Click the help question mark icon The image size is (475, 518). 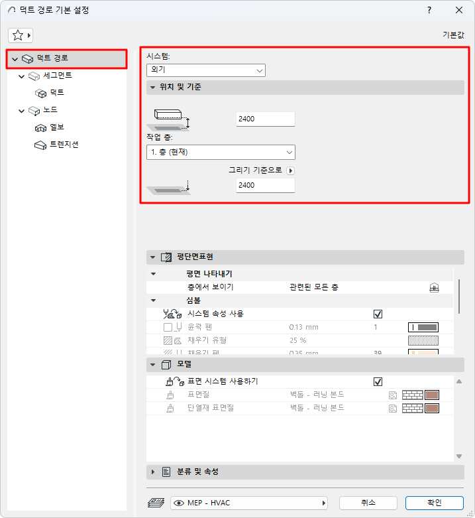pos(429,10)
